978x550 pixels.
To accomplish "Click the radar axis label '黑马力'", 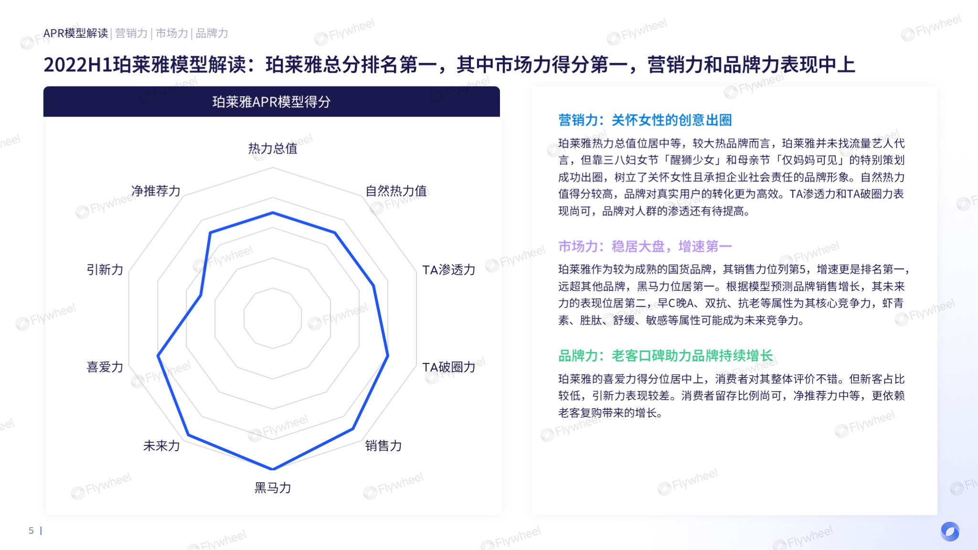I will point(273,487).
